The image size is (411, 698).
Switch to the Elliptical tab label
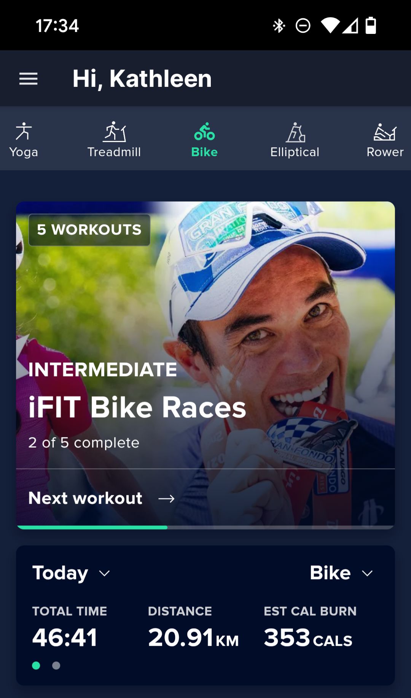pos(295,152)
